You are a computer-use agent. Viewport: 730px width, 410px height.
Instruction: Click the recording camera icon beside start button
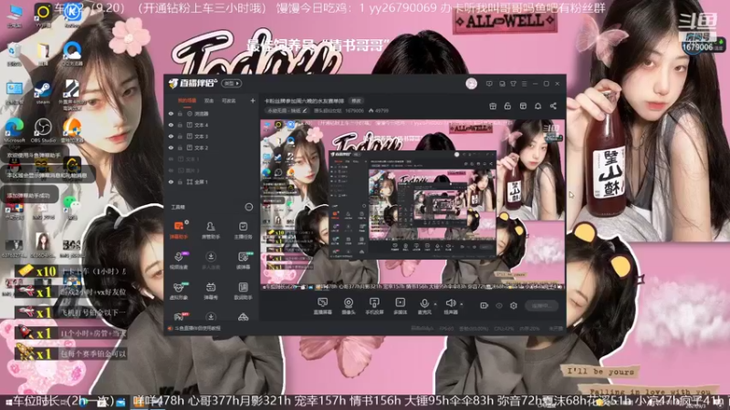click(484, 305)
